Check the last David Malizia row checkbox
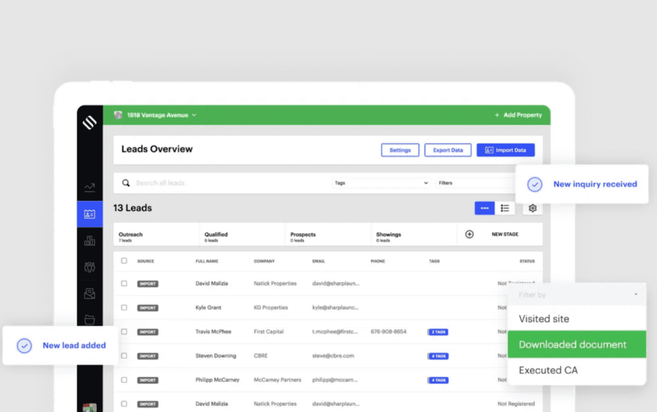 [x=124, y=404]
